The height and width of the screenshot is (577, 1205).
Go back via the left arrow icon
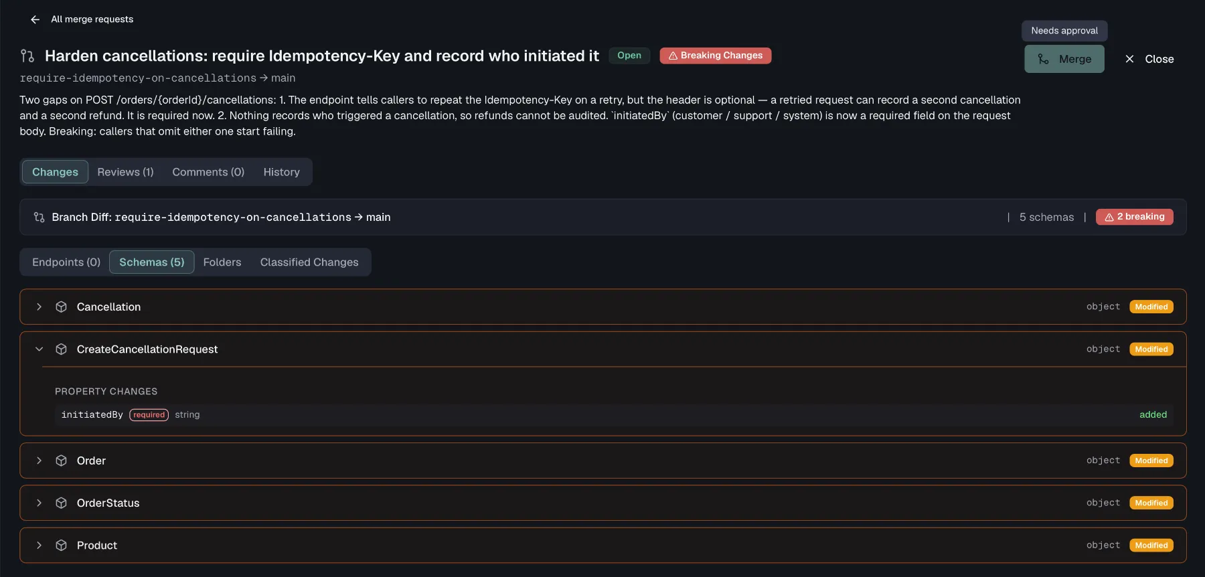point(35,19)
